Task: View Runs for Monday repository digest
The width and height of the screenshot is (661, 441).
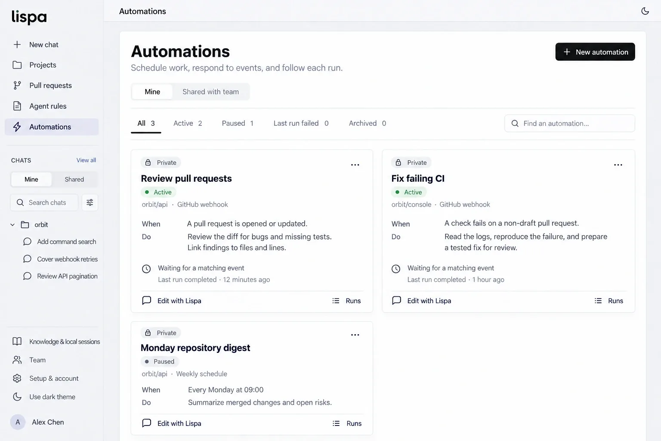Action: (x=347, y=423)
